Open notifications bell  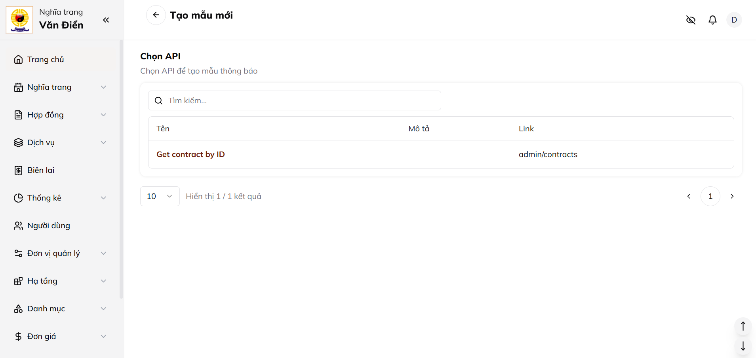(712, 20)
